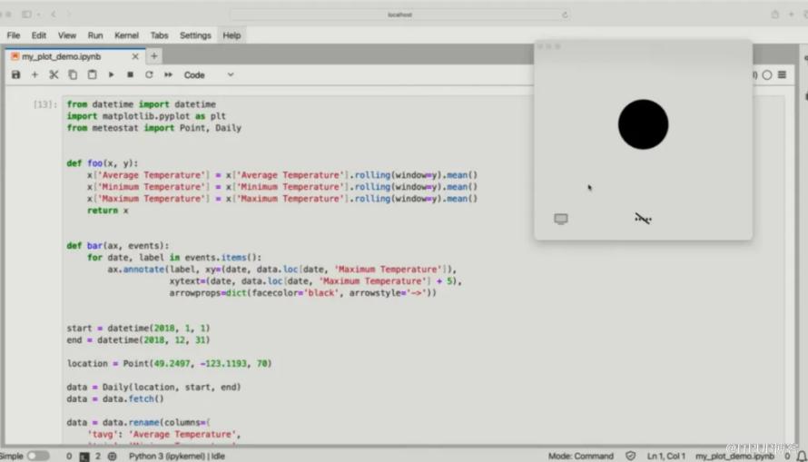Cut the selected cell using the scissors icon
Image resolution: width=808 pixels, height=462 pixels.
coord(54,74)
